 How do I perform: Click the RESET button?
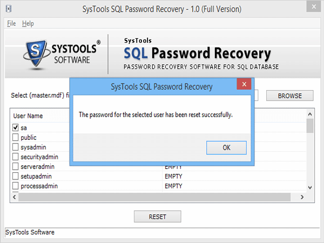[158, 217]
